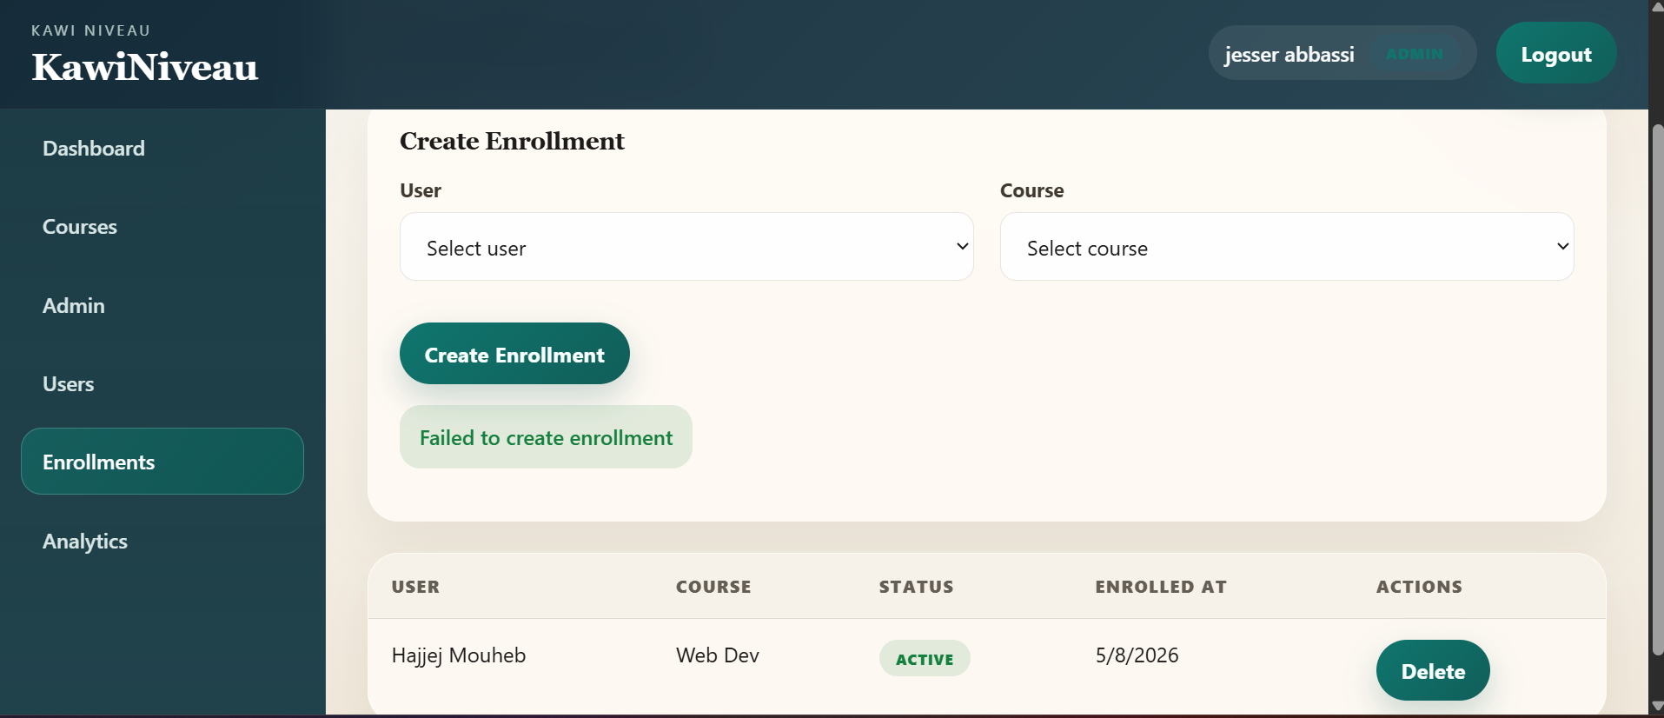
Task: Click the ACTIVE status badge
Action: pos(925,659)
